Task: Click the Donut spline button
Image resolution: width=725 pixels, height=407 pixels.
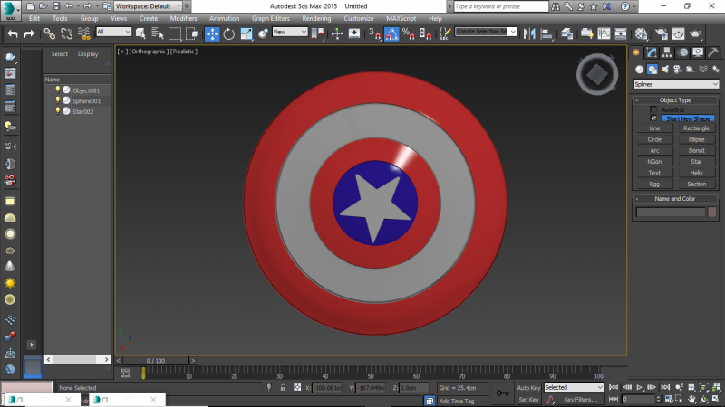Action: (696, 150)
